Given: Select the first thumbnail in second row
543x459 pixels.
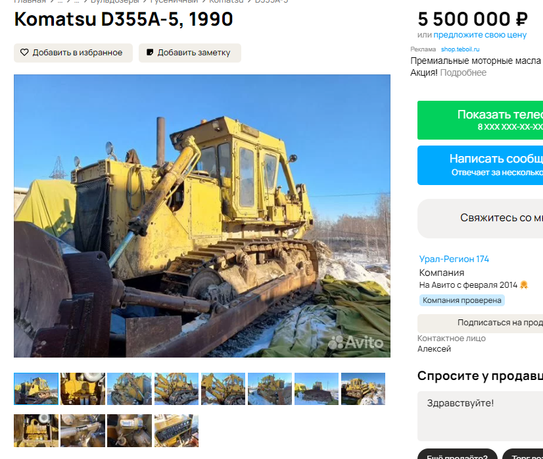Looking at the screenshot, I should pos(36,431).
